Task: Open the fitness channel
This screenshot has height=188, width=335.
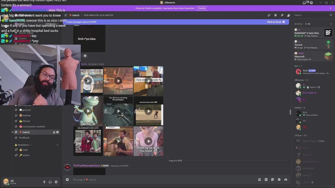Action: [37, 121]
